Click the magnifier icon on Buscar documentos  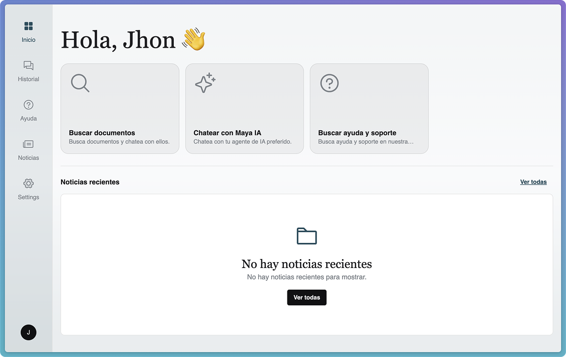tap(79, 83)
